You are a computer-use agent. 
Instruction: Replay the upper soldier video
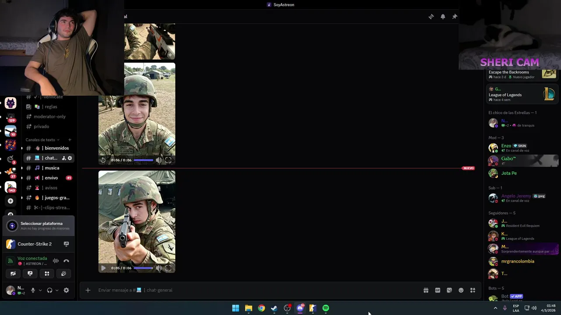pyautogui.click(x=103, y=160)
